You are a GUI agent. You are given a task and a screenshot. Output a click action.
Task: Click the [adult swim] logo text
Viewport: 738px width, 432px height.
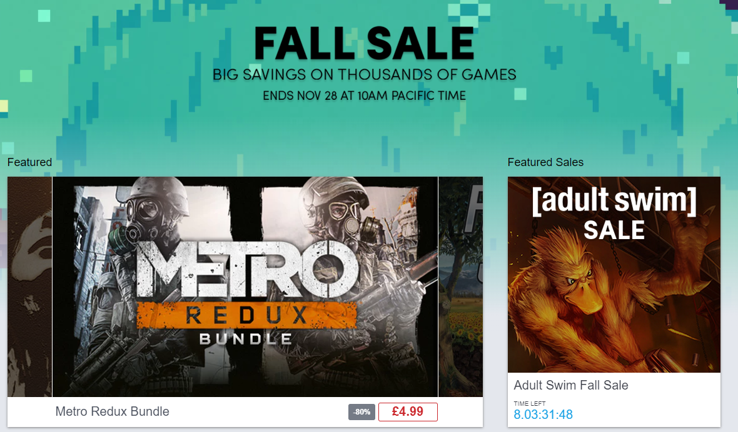[x=614, y=201]
